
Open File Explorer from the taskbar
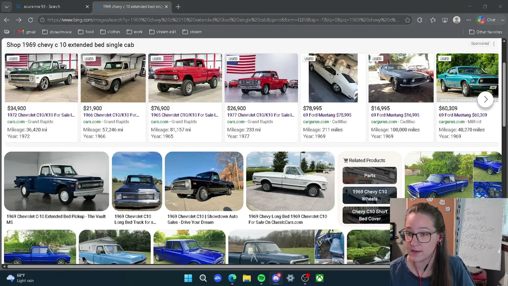[247, 278]
